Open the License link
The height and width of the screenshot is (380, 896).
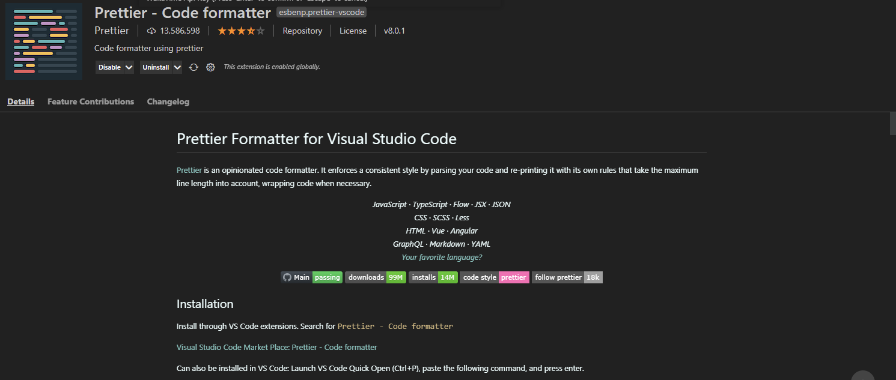353,31
